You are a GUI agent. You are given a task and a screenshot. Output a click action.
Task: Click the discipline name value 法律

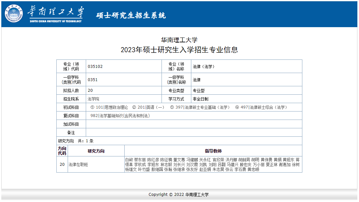[x=197, y=80]
